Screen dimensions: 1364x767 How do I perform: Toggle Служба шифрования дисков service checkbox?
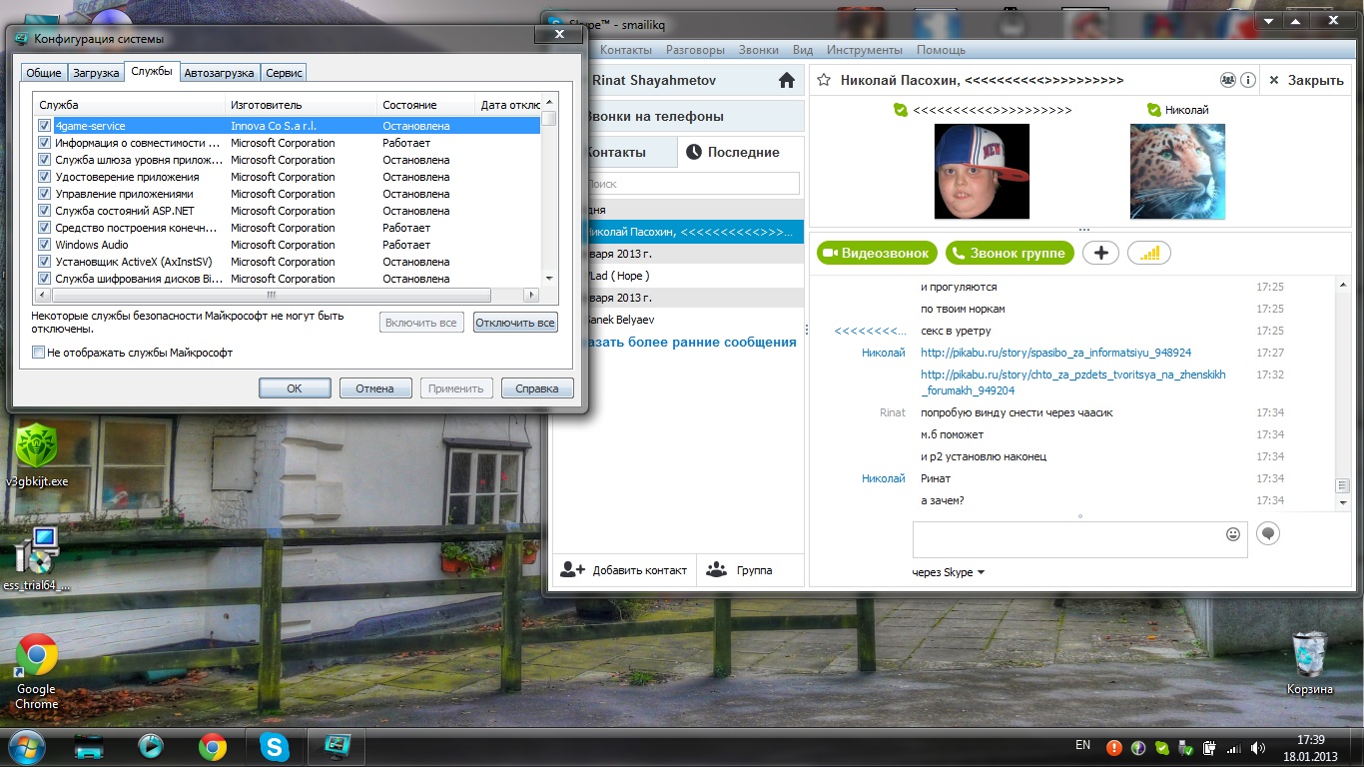click(44, 279)
